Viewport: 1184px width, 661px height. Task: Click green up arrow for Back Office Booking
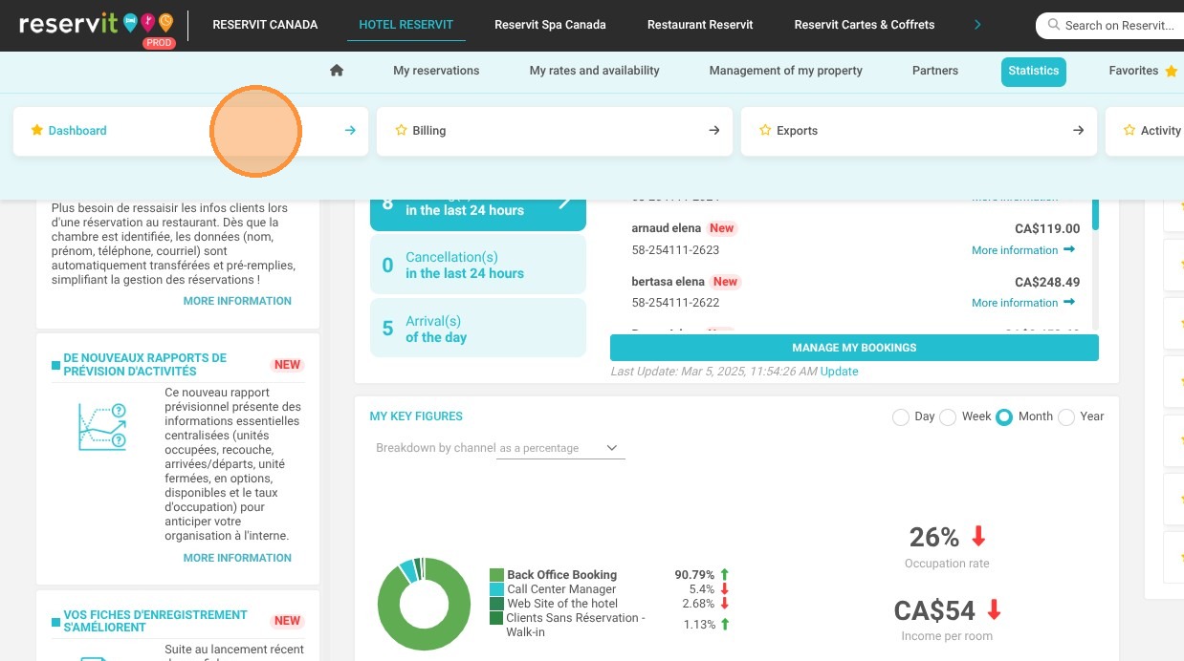(x=725, y=574)
